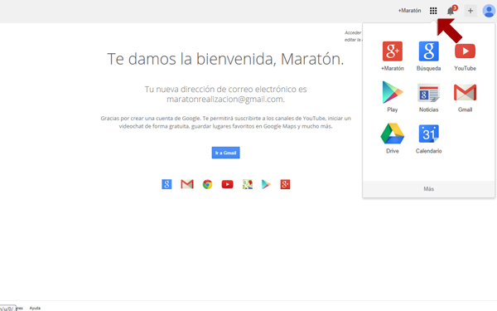497x311 pixels.
Task: Click YouTube icon in bottom row
Action: (x=227, y=184)
